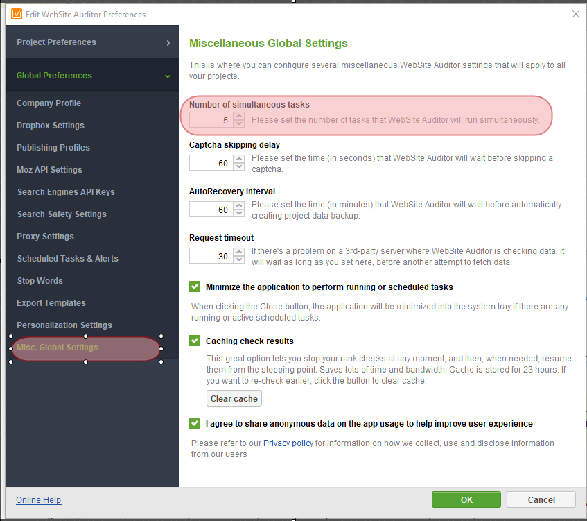Decrease Request timeout value
The image size is (587, 521).
click(239, 259)
